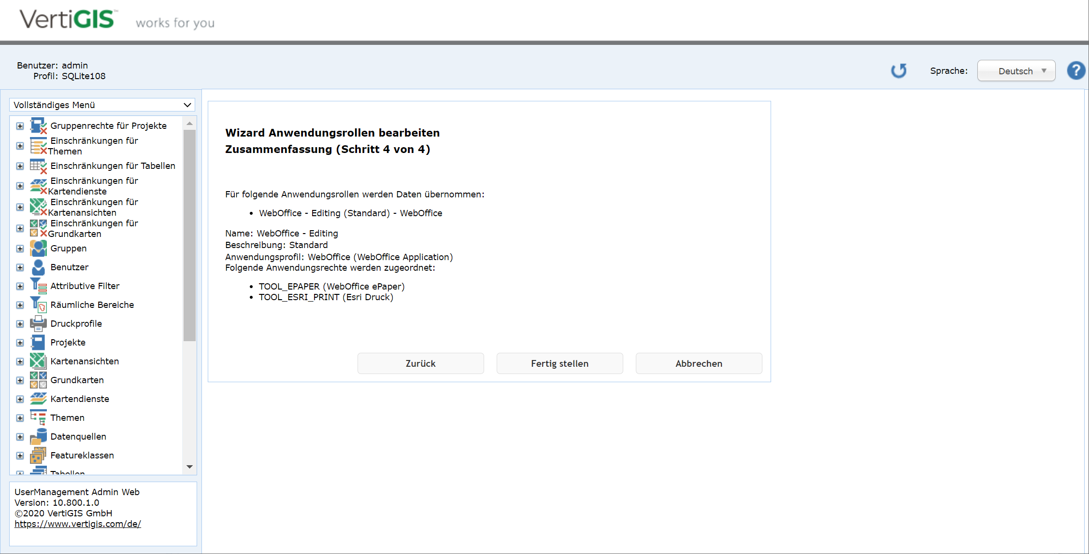Viewport: 1089px width, 554px height.
Task: Click the scrollbar down arrow in the menu tree
Action: point(190,467)
